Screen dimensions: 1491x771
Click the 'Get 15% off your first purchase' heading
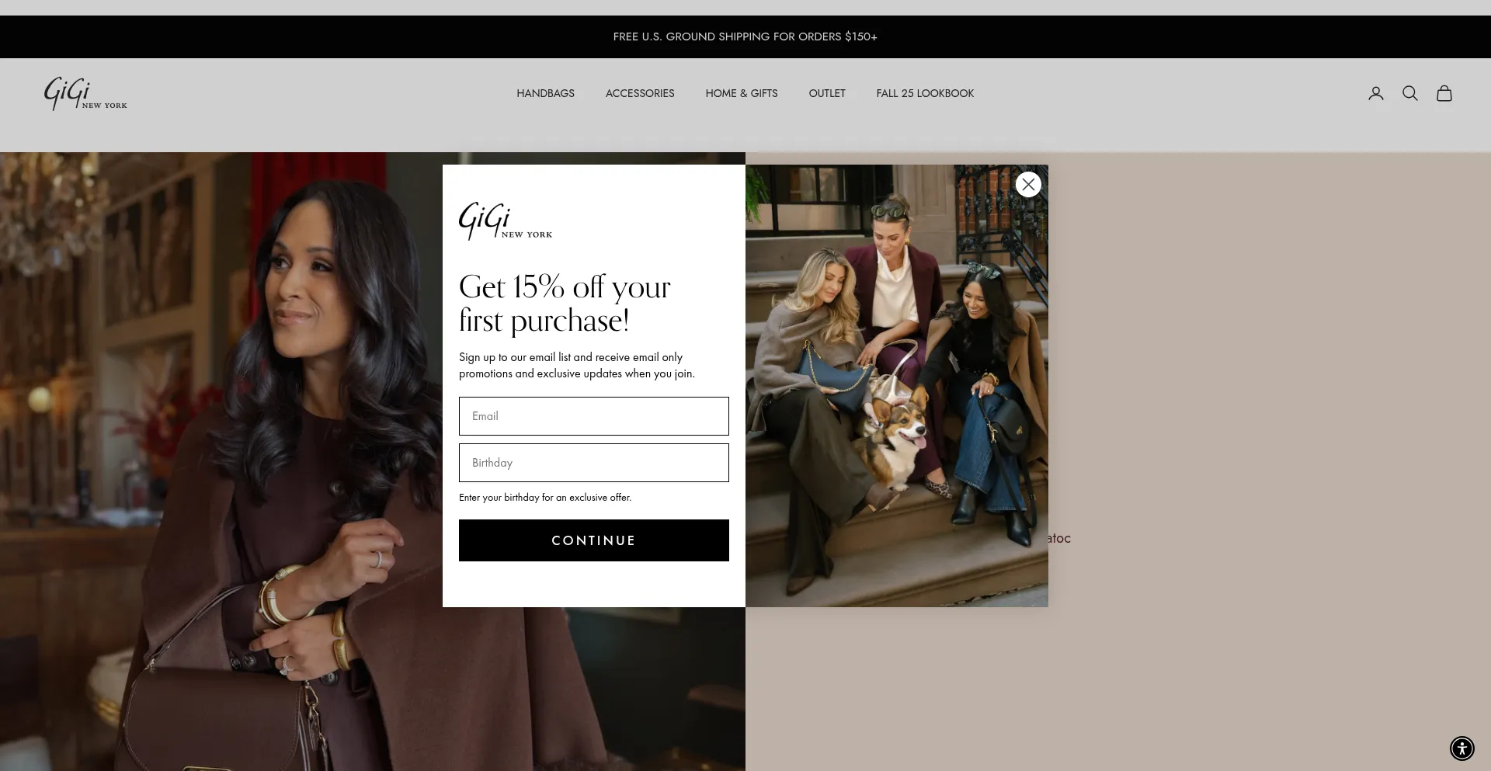[565, 304]
